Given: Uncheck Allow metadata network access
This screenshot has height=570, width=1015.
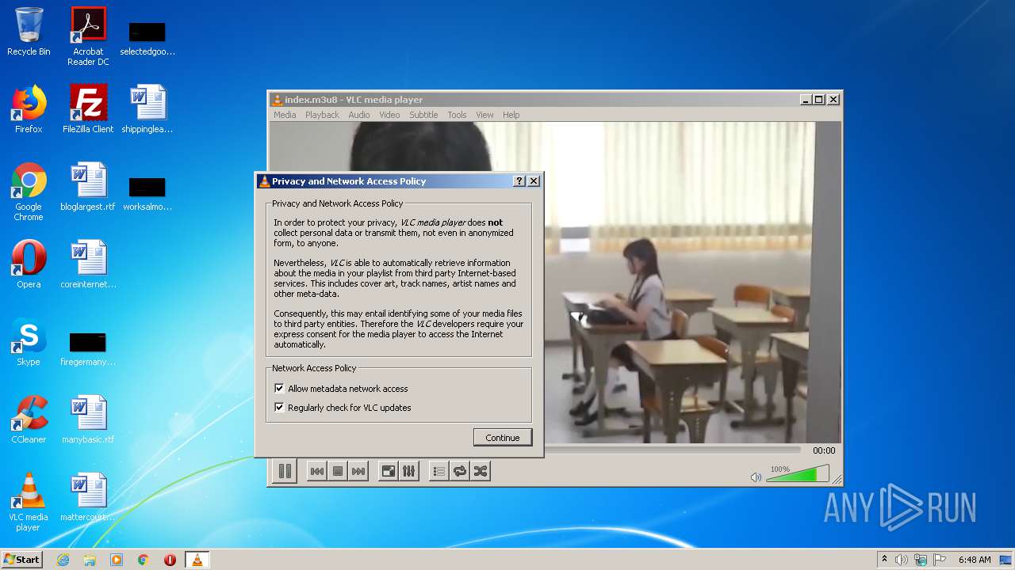Looking at the screenshot, I should (x=279, y=389).
